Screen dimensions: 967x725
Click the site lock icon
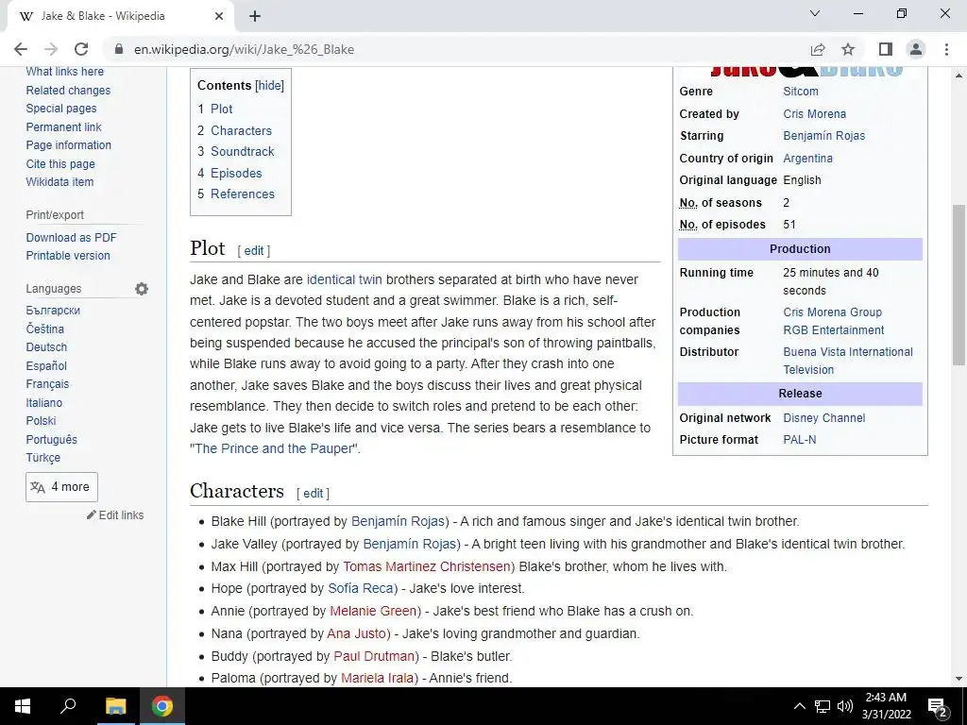[x=119, y=49]
